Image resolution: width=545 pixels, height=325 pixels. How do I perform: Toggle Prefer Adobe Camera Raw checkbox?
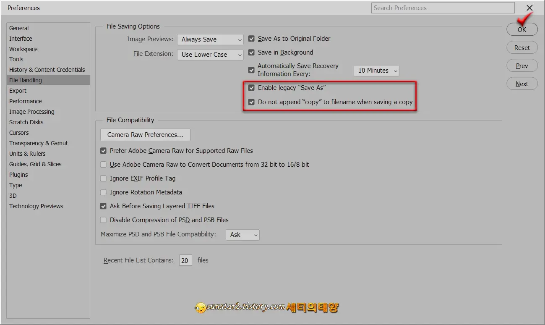click(103, 151)
